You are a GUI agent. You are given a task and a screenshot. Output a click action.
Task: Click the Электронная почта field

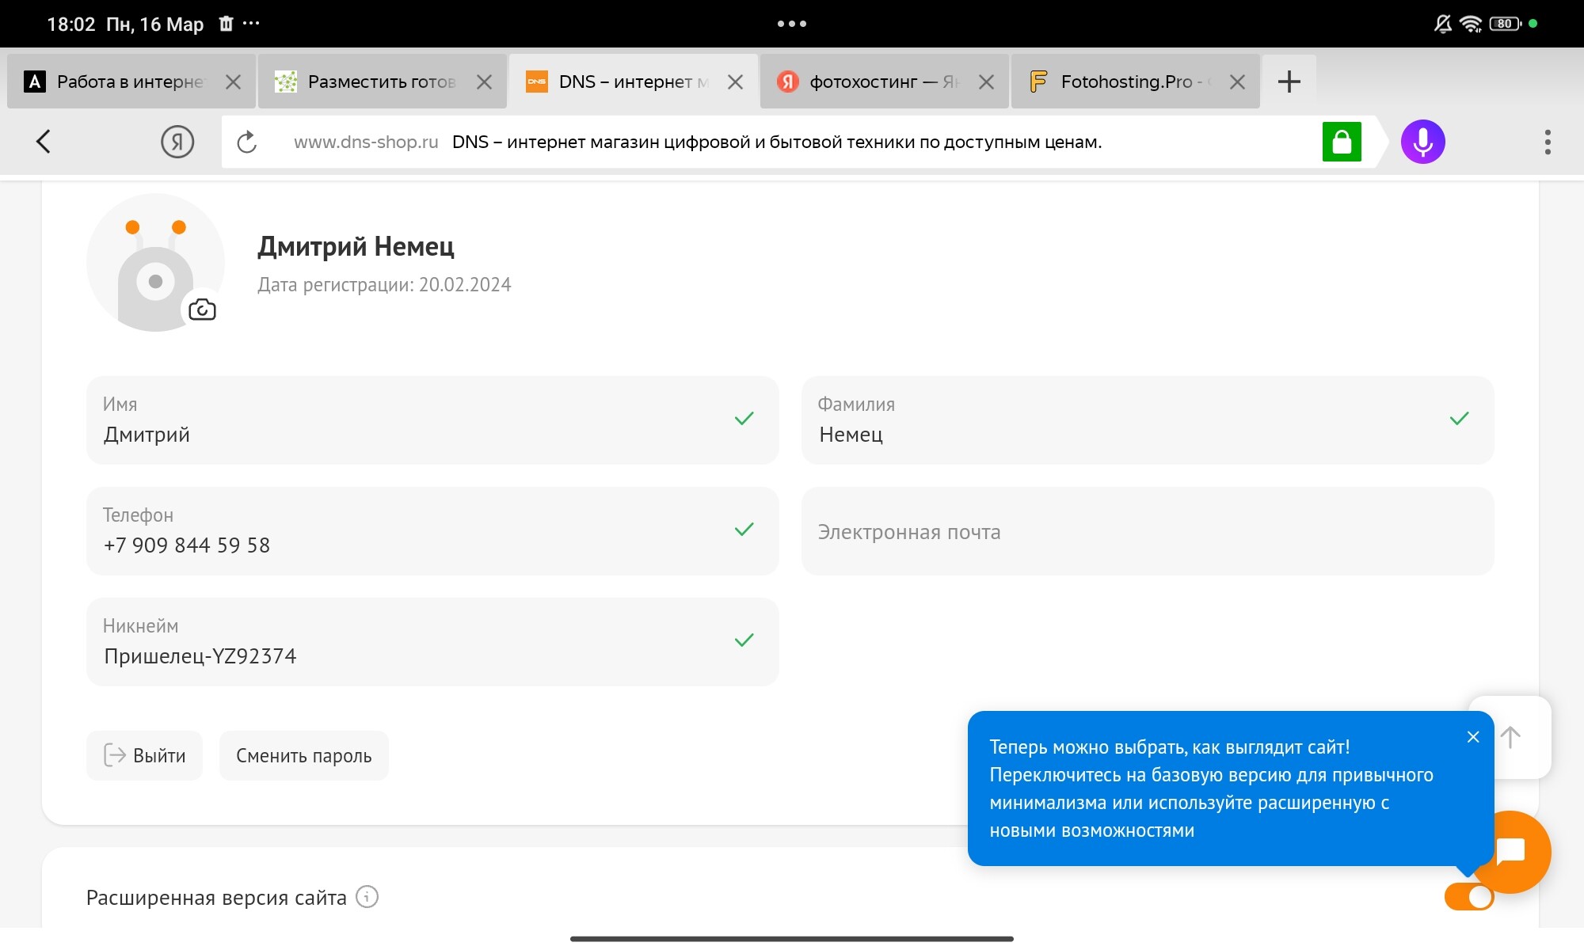pyautogui.click(x=1147, y=532)
